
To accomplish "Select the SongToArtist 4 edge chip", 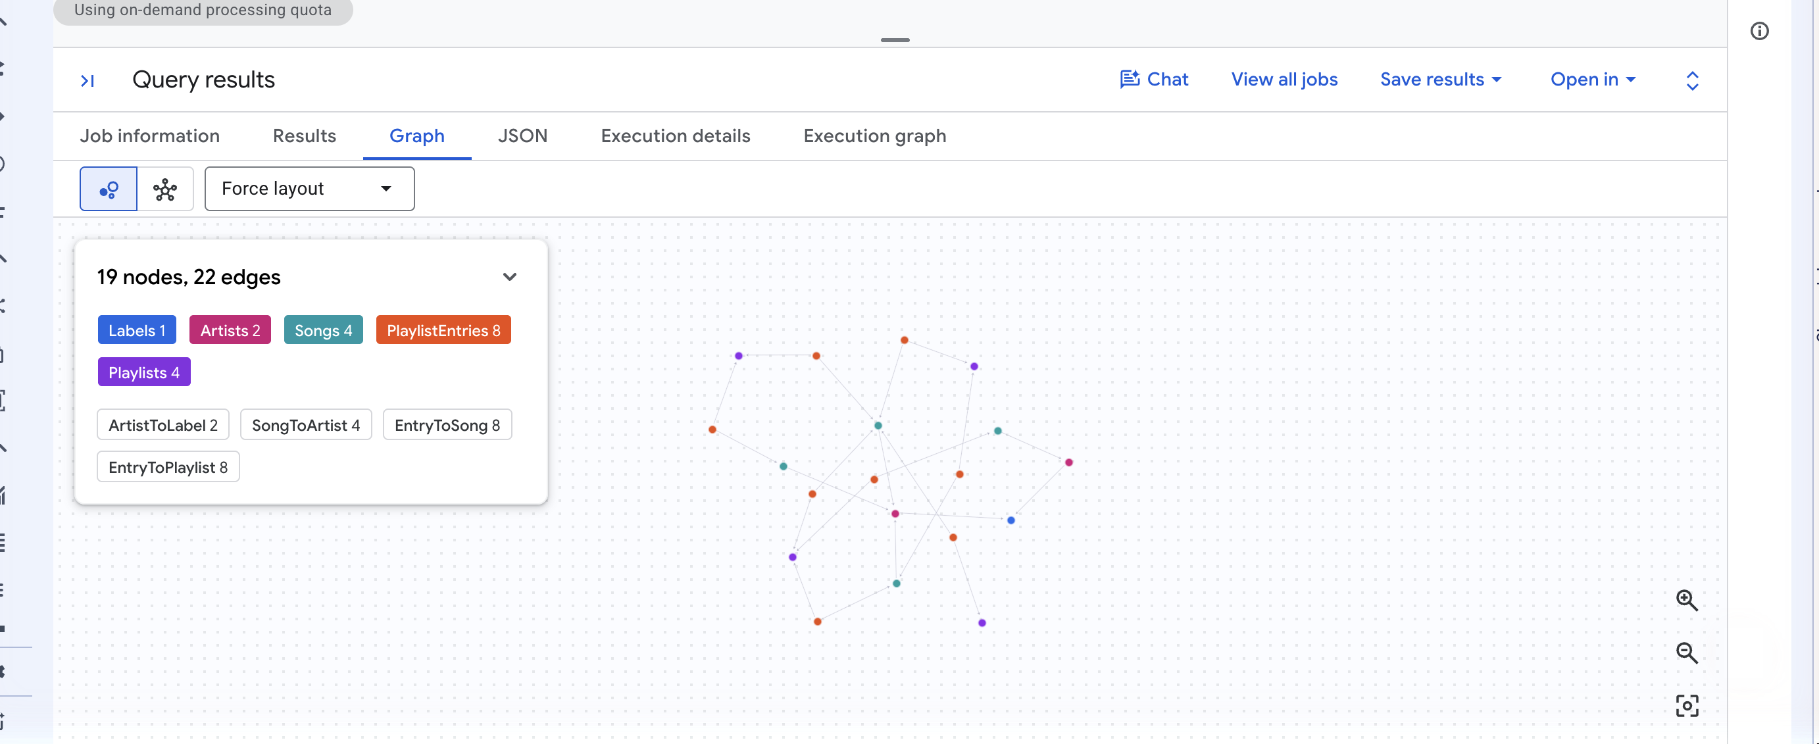I will coord(306,425).
